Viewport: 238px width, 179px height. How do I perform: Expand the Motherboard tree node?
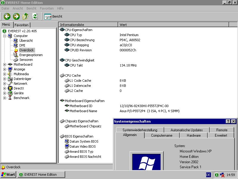click(x=5, y=64)
